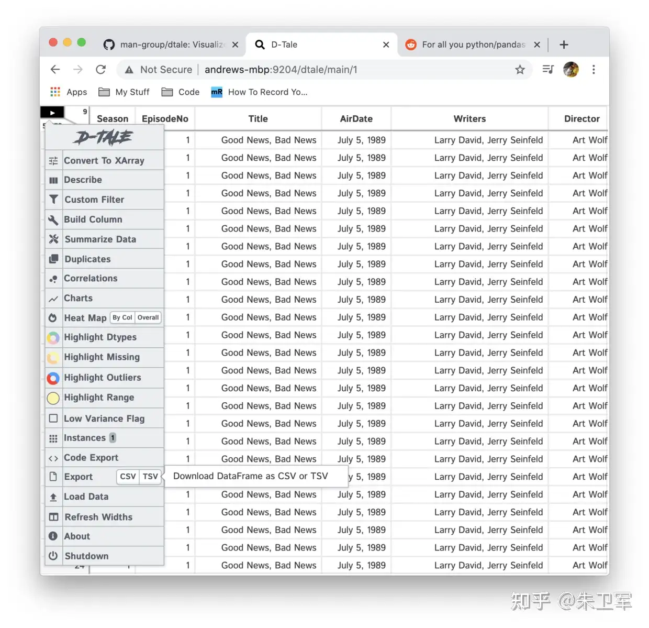
Task: Click the About info icon
Action: pos(53,536)
